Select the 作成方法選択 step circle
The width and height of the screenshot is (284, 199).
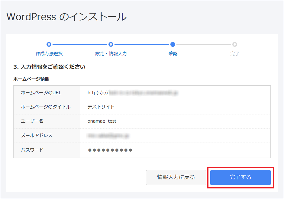pyautogui.click(x=49, y=44)
